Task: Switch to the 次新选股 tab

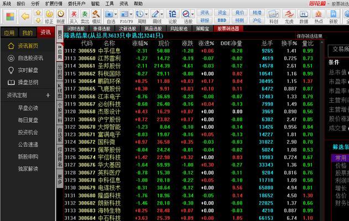Action: coord(127,29)
